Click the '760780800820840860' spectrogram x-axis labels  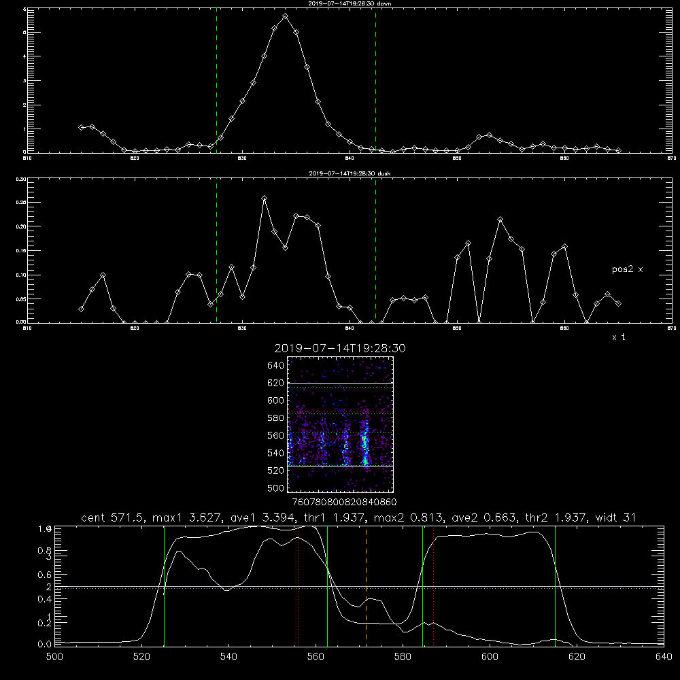click(x=344, y=503)
